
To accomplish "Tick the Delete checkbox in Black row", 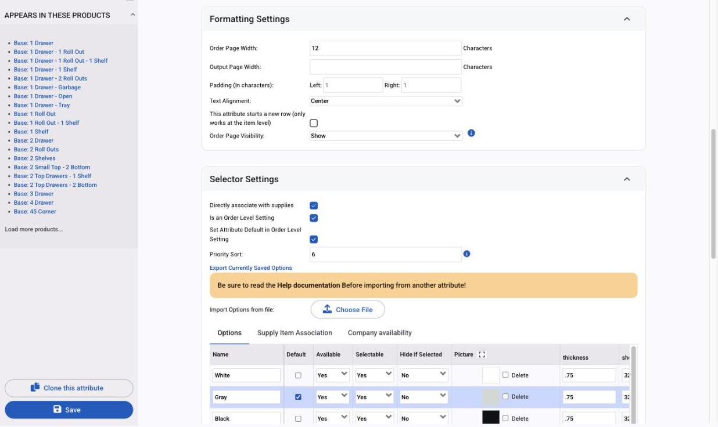I will 505,418.
